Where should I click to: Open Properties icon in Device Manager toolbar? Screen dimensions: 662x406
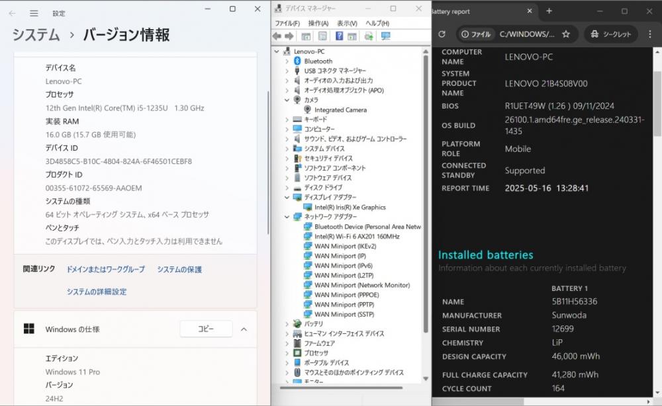click(322, 36)
